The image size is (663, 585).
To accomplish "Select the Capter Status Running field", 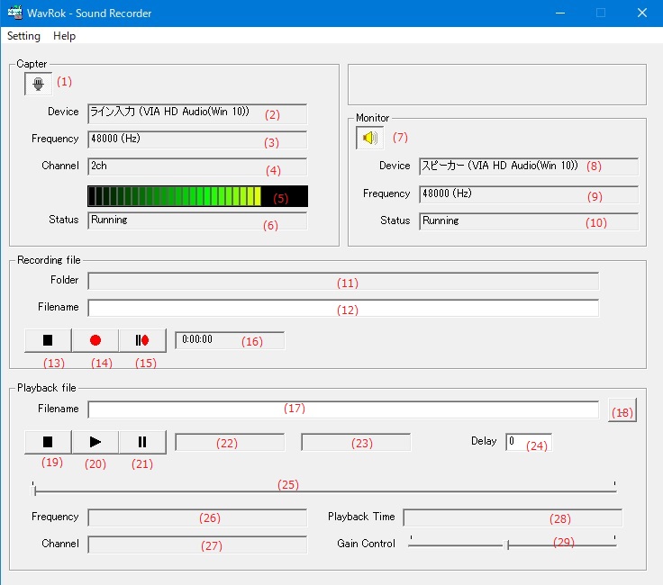I will pyautogui.click(x=197, y=220).
